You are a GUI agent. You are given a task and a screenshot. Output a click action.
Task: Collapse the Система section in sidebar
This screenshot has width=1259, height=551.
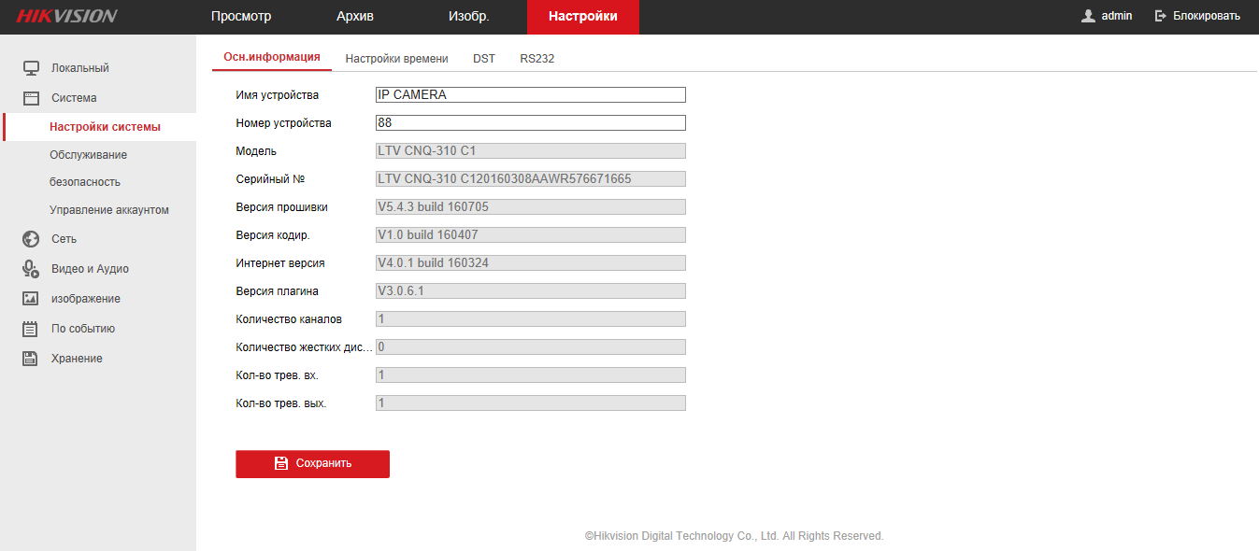74,98
